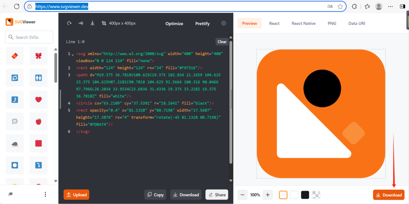This screenshot has height=204, width=409.
Task: Open the feedback chat icon
Action: point(11,194)
